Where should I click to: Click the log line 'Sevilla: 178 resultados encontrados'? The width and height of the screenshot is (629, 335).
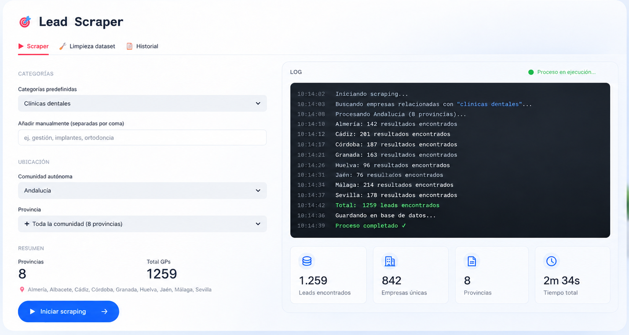tap(396, 195)
